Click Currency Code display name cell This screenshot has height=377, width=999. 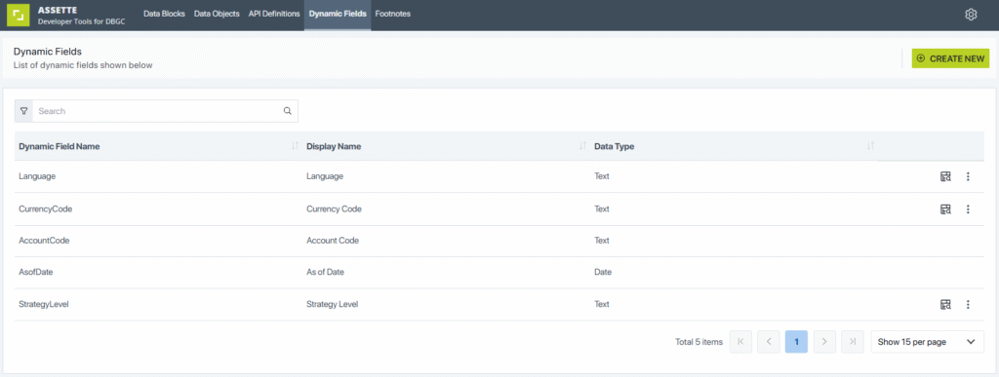(x=335, y=208)
